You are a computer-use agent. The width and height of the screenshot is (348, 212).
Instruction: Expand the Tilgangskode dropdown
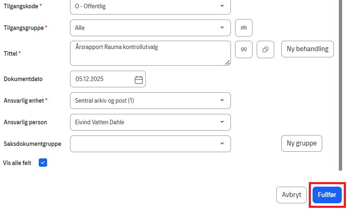point(222,6)
